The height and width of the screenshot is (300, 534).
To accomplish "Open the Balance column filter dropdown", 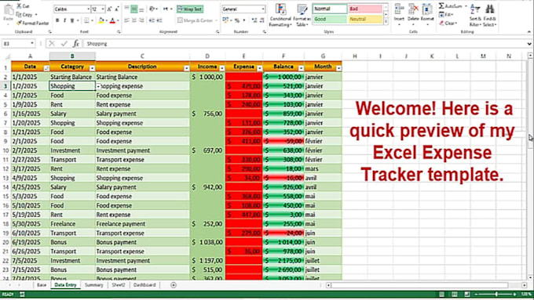I will coord(301,68).
